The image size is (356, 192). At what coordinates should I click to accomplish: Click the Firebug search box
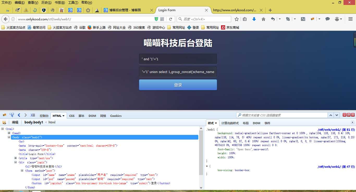tap(282, 115)
